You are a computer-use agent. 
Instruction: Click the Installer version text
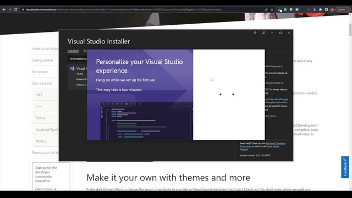255,155
